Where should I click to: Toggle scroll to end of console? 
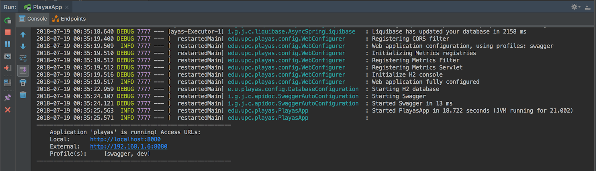[23, 70]
